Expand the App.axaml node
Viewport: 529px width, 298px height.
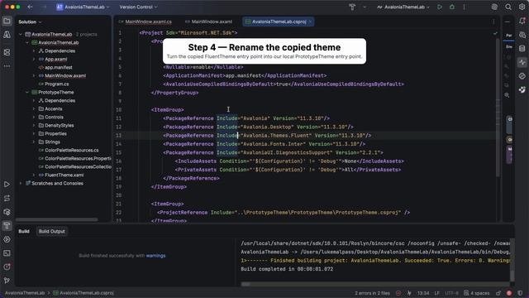pos(34,59)
